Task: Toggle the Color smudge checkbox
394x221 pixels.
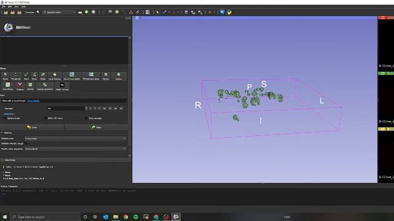Action: pyautogui.click(x=86, y=118)
